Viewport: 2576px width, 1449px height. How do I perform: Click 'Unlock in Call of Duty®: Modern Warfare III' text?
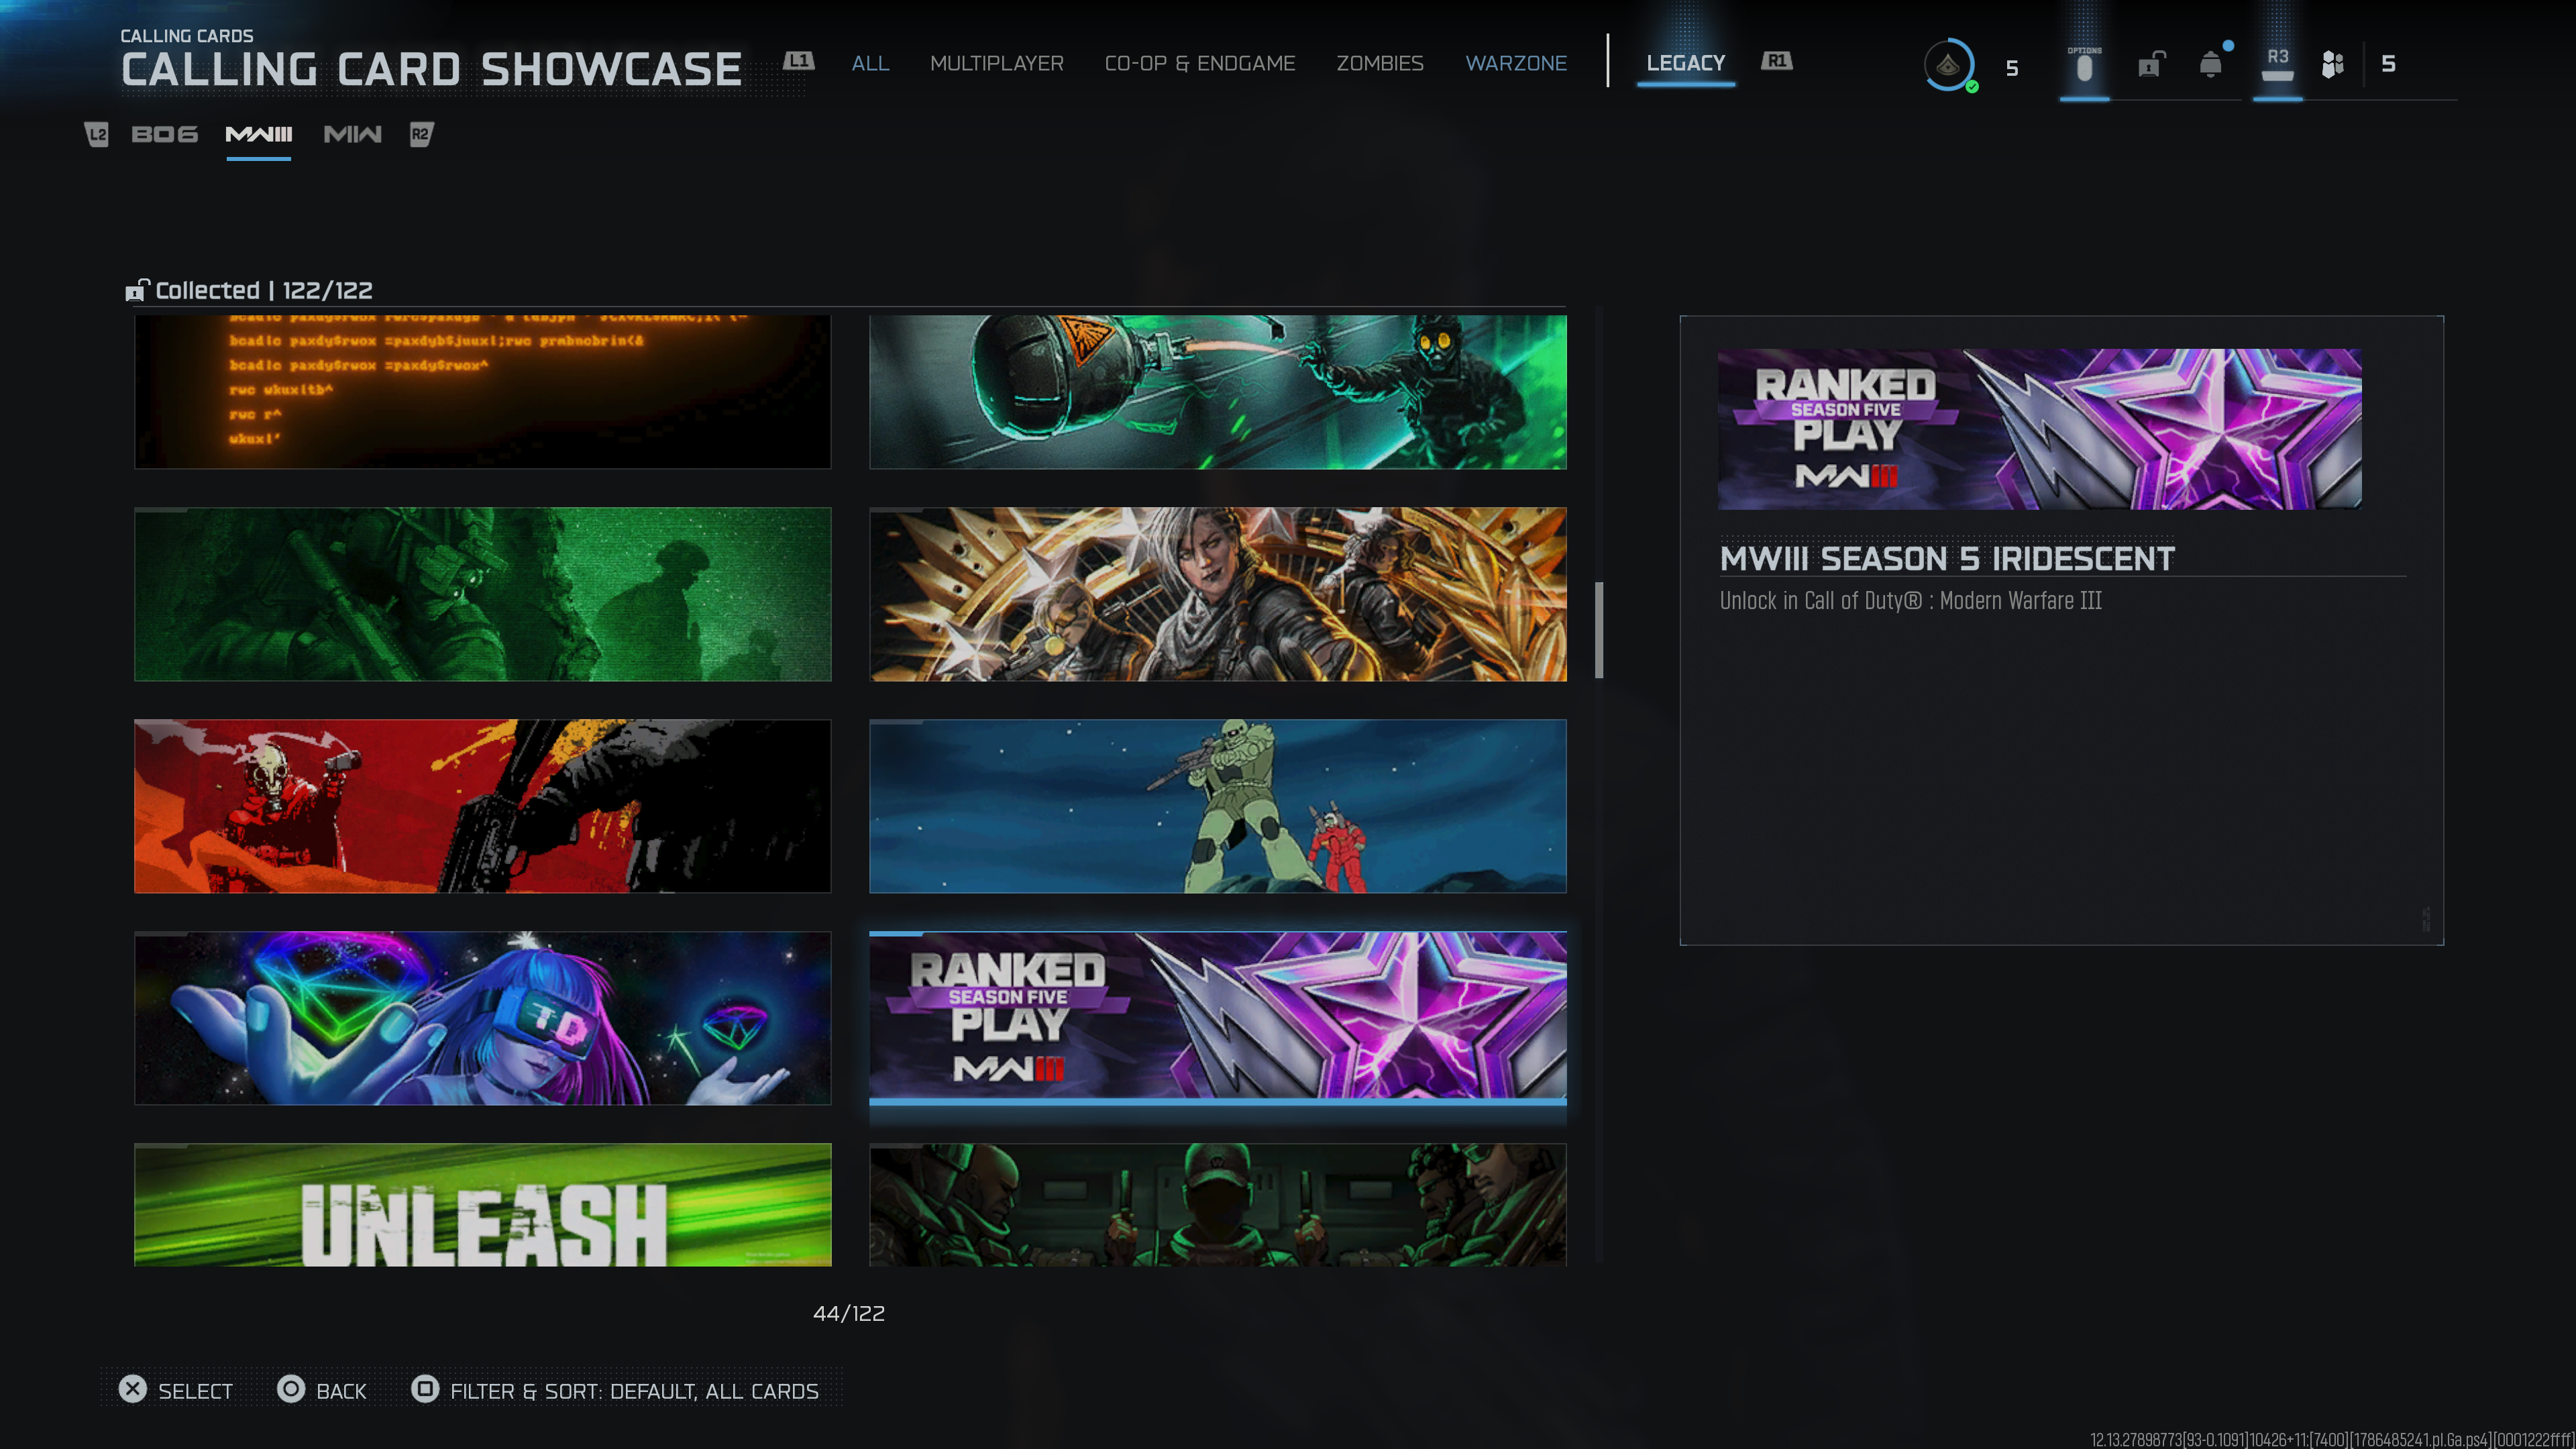coord(1911,601)
